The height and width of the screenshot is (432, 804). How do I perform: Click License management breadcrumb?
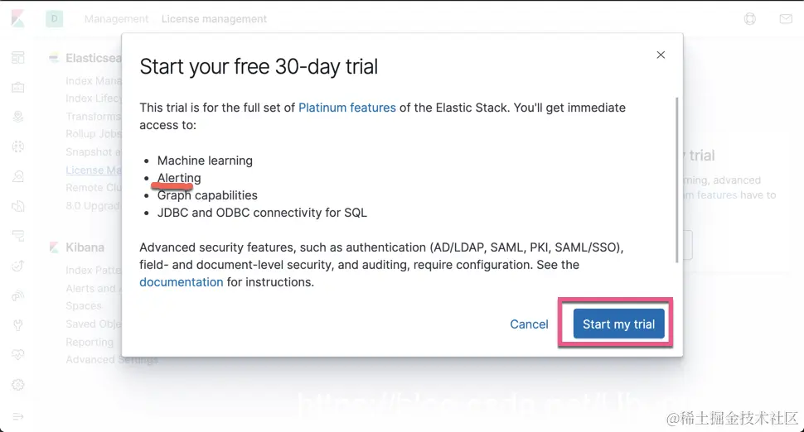(x=214, y=18)
